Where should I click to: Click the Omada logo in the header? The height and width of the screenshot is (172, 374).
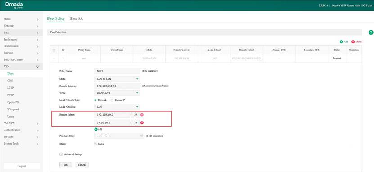point(14,5)
